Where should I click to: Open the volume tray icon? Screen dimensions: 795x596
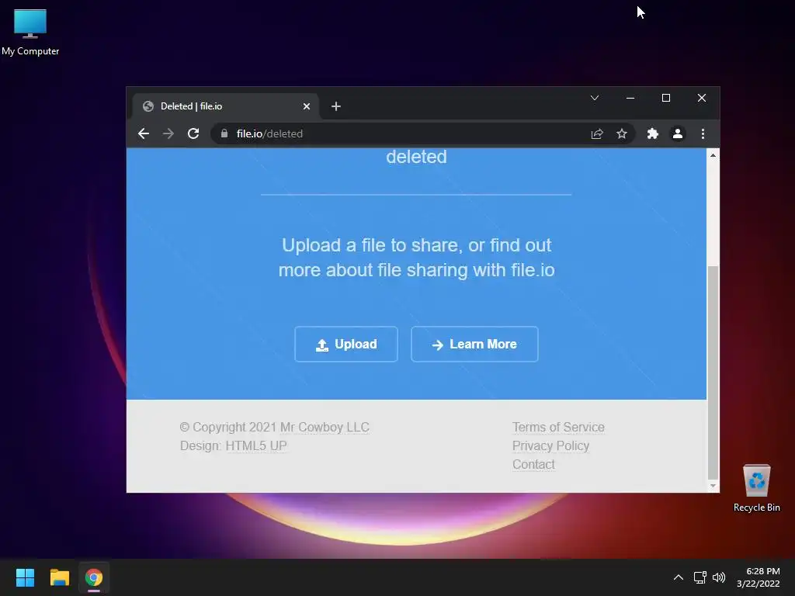pyautogui.click(x=719, y=577)
